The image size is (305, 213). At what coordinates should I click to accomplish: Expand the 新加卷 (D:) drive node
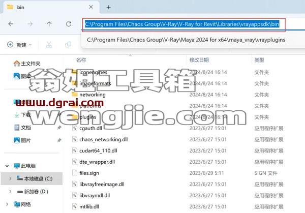click(x=10, y=192)
